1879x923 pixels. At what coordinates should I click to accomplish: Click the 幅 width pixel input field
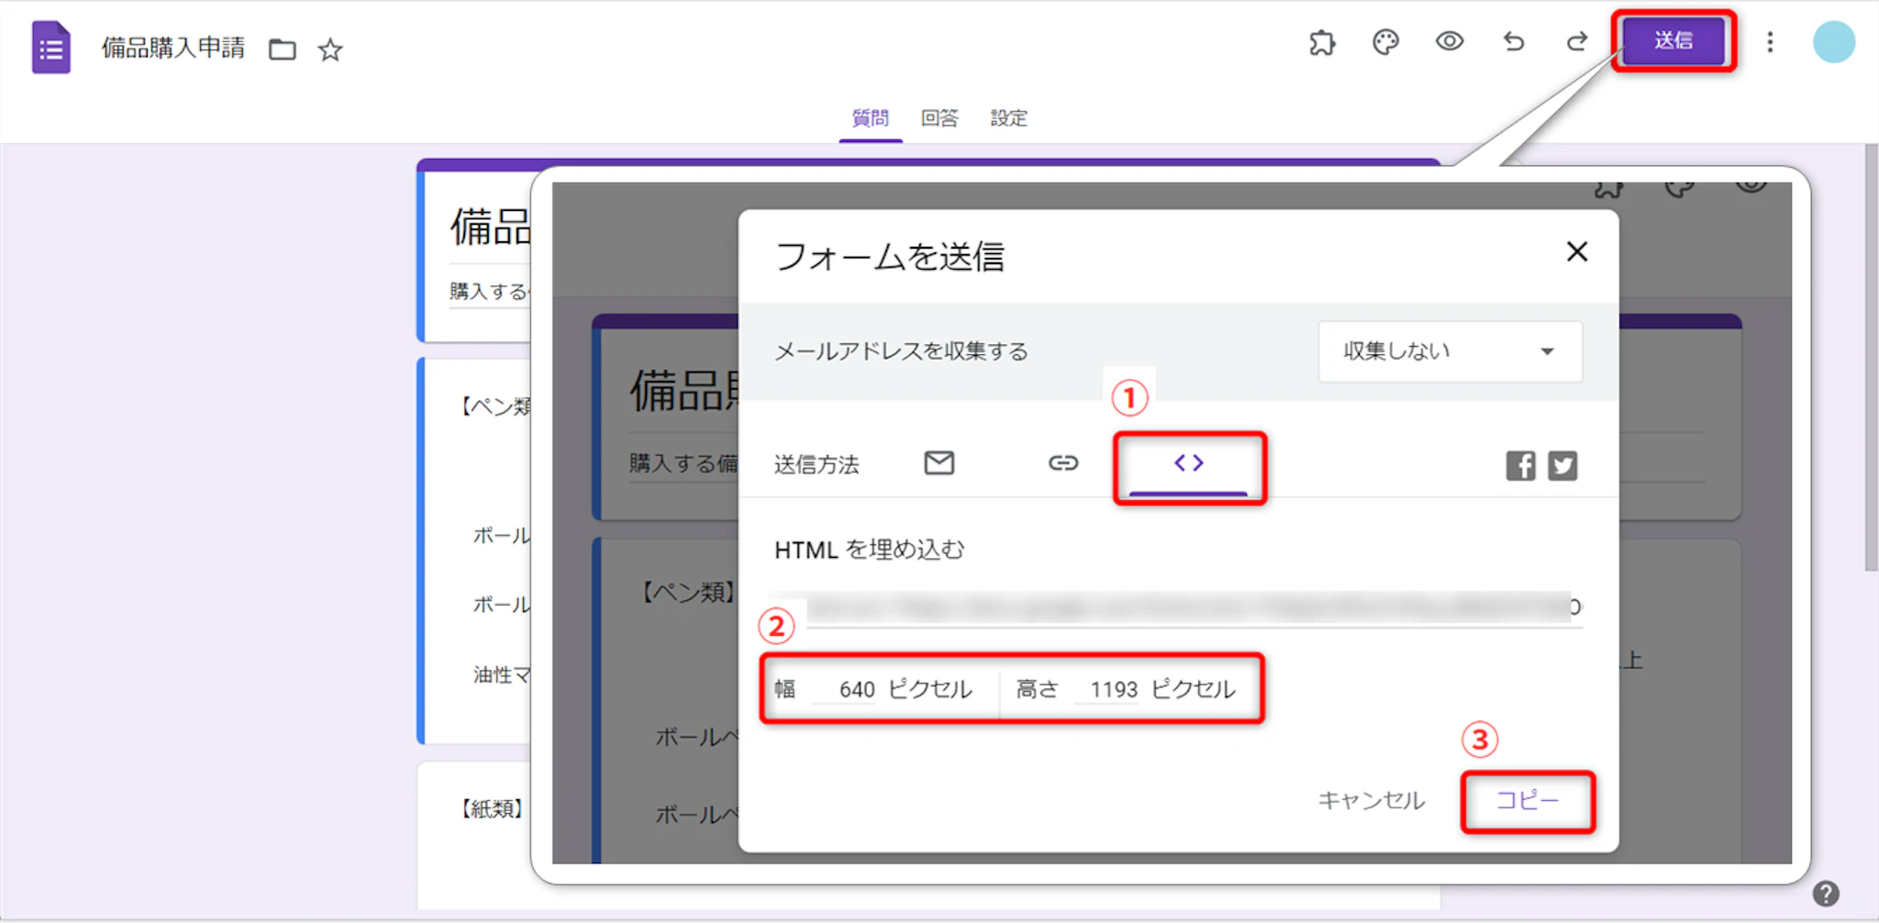(855, 690)
